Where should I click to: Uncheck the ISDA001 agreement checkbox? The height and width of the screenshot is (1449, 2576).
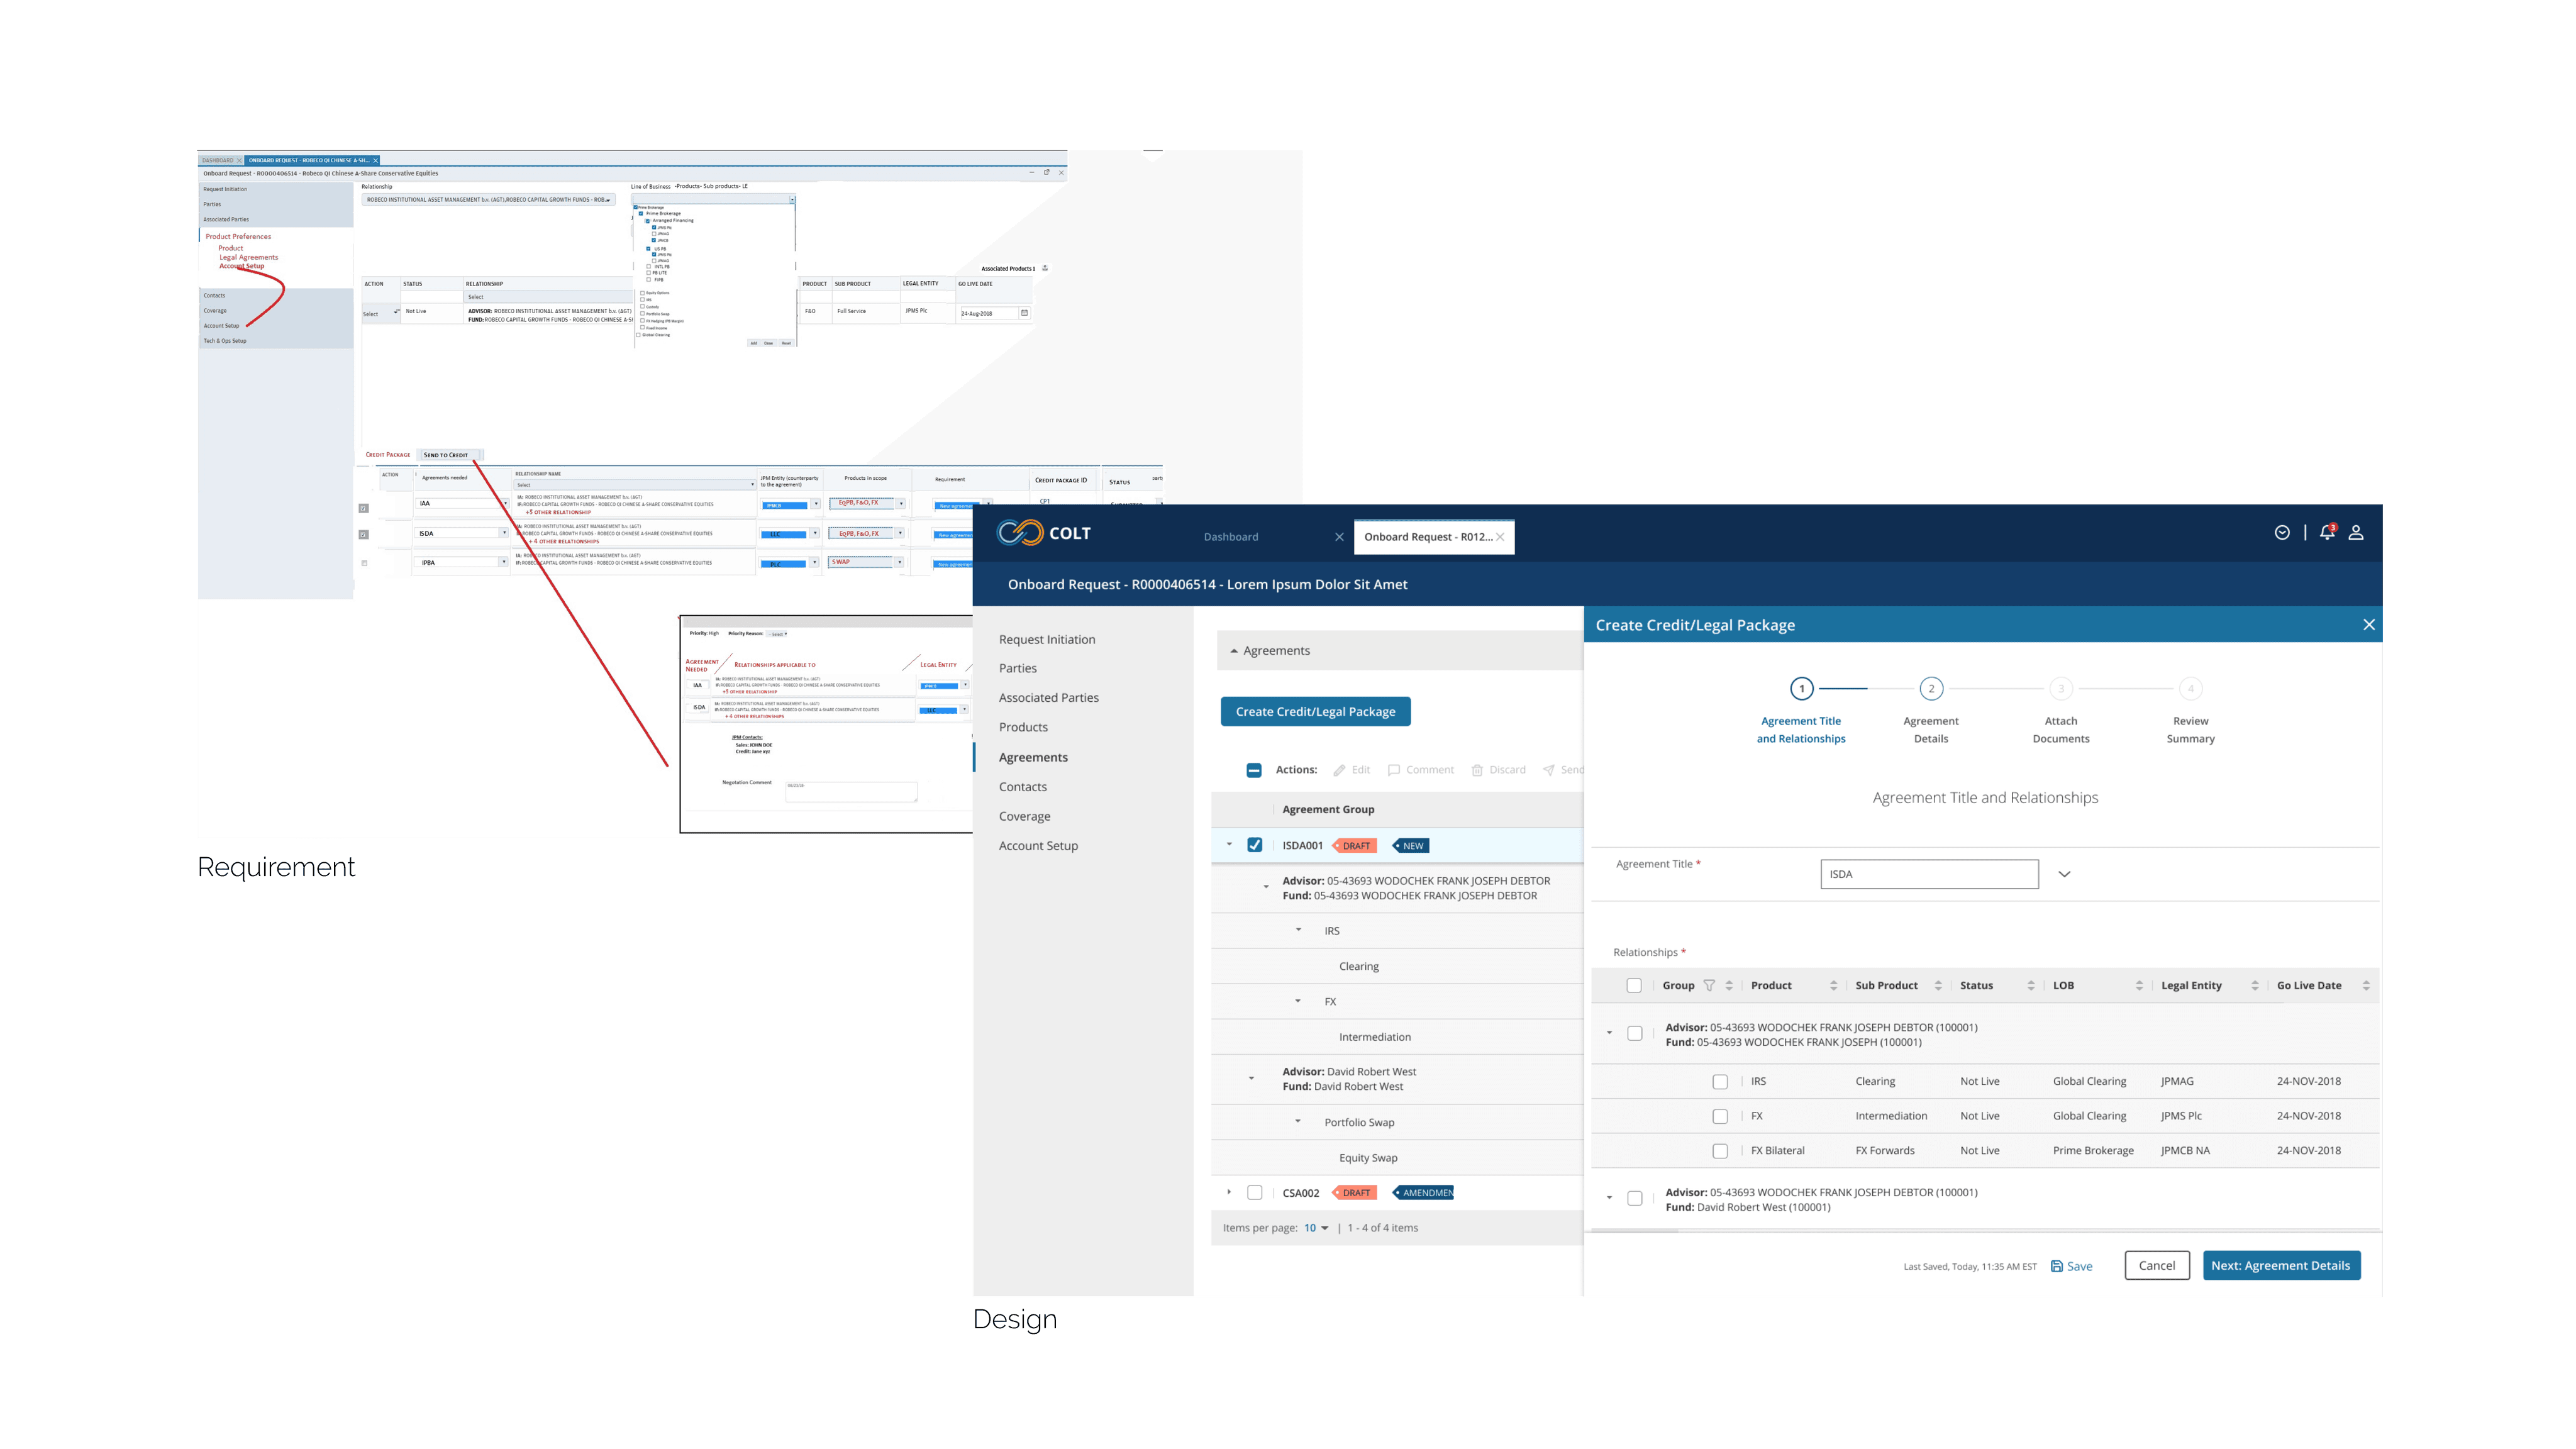1255,845
